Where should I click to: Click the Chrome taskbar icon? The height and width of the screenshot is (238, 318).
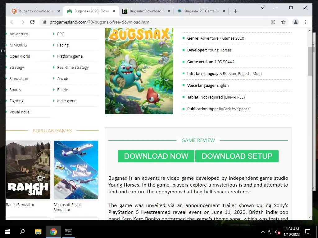(x=53, y=232)
